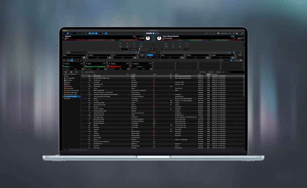Open the Repeater effect dropdown
Screen dimensions: 307x188
coord(223,55)
